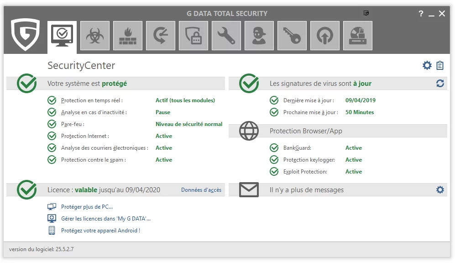This screenshot has width=455, height=263.
Task: Click Protéger plus de PC link
Action: pos(87,207)
